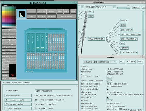Screen dimensions: 146x111
Task: Select the POWER module in the rack drawing
Action: click(28, 42)
